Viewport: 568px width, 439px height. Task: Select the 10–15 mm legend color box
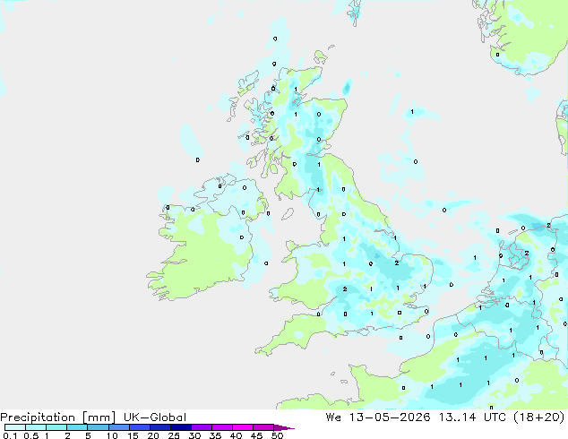pos(118,427)
